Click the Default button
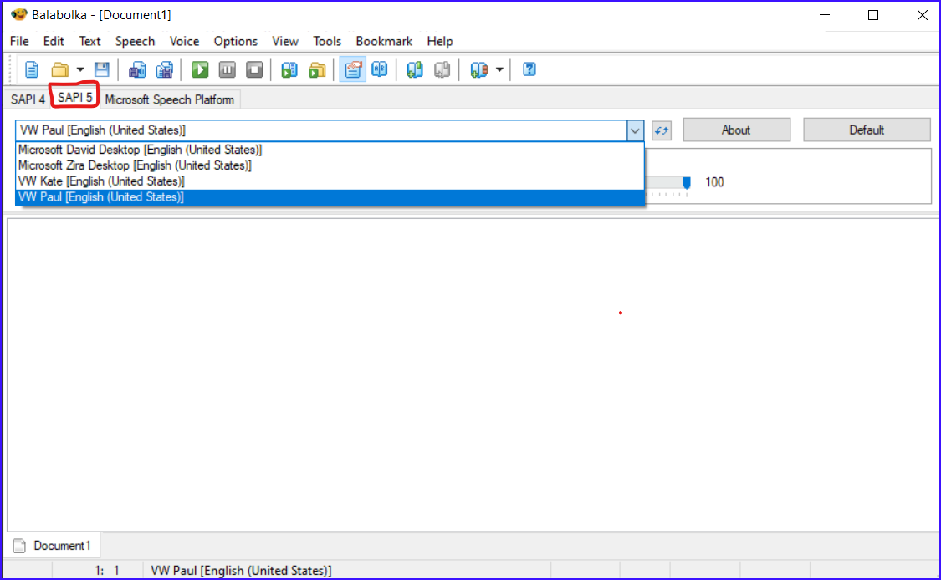The width and height of the screenshot is (941, 580). (867, 130)
